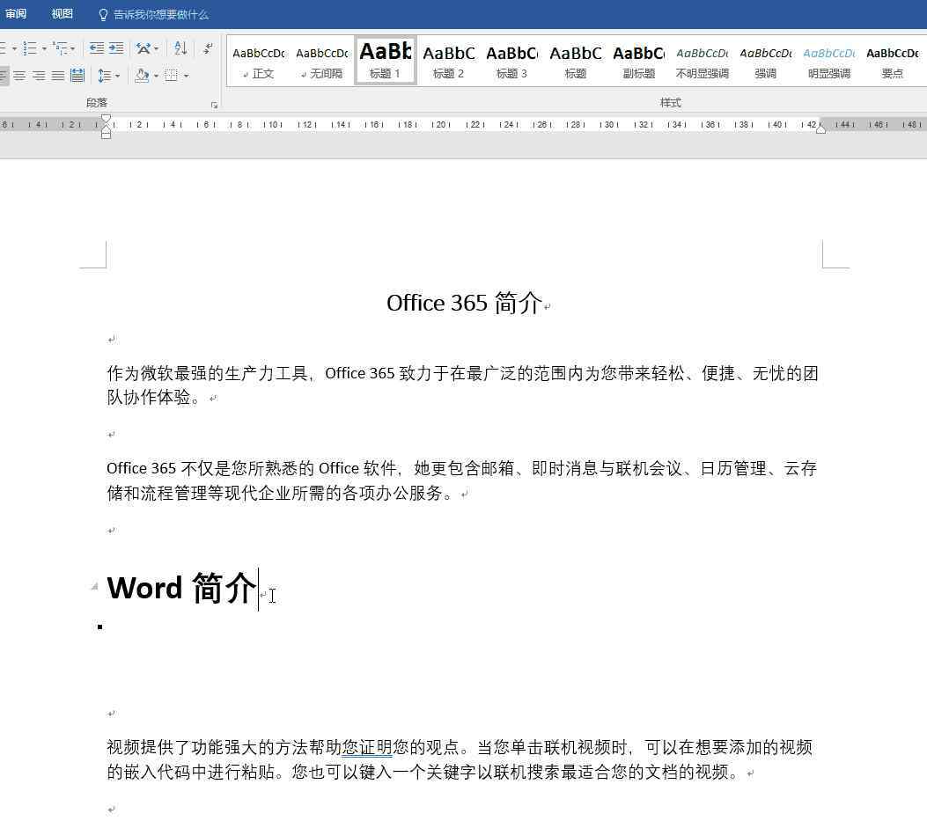
Task: Click the shading paint bucket icon
Action: point(142,76)
